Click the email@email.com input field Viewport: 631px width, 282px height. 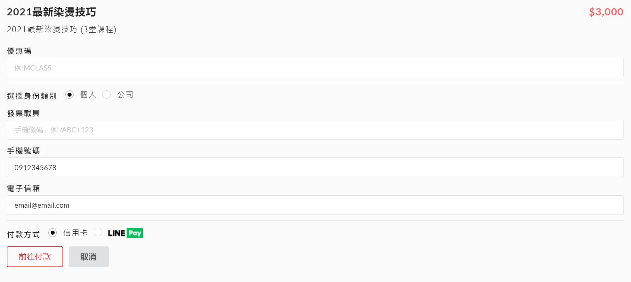315,205
